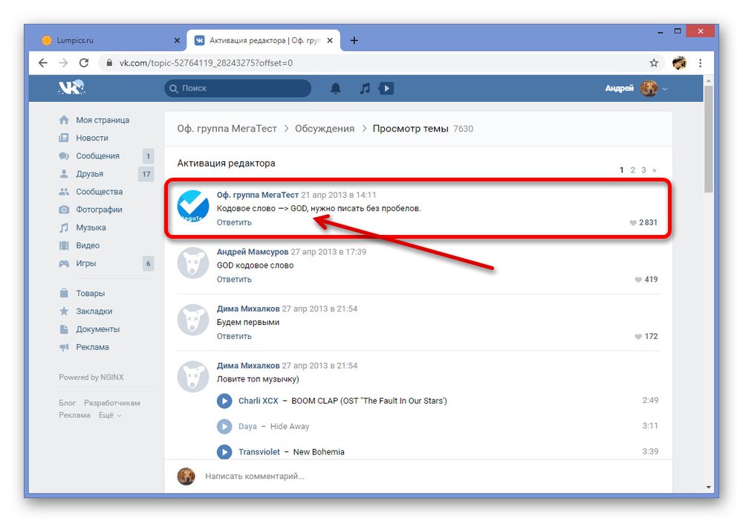Open the messages counter badge showing 1
Viewport: 743px width, 522px height.
click(x=149, y=156)
